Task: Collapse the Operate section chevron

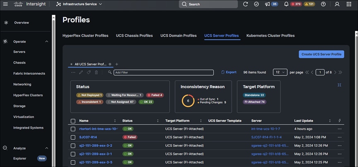Action: click(x=46, y=41)
